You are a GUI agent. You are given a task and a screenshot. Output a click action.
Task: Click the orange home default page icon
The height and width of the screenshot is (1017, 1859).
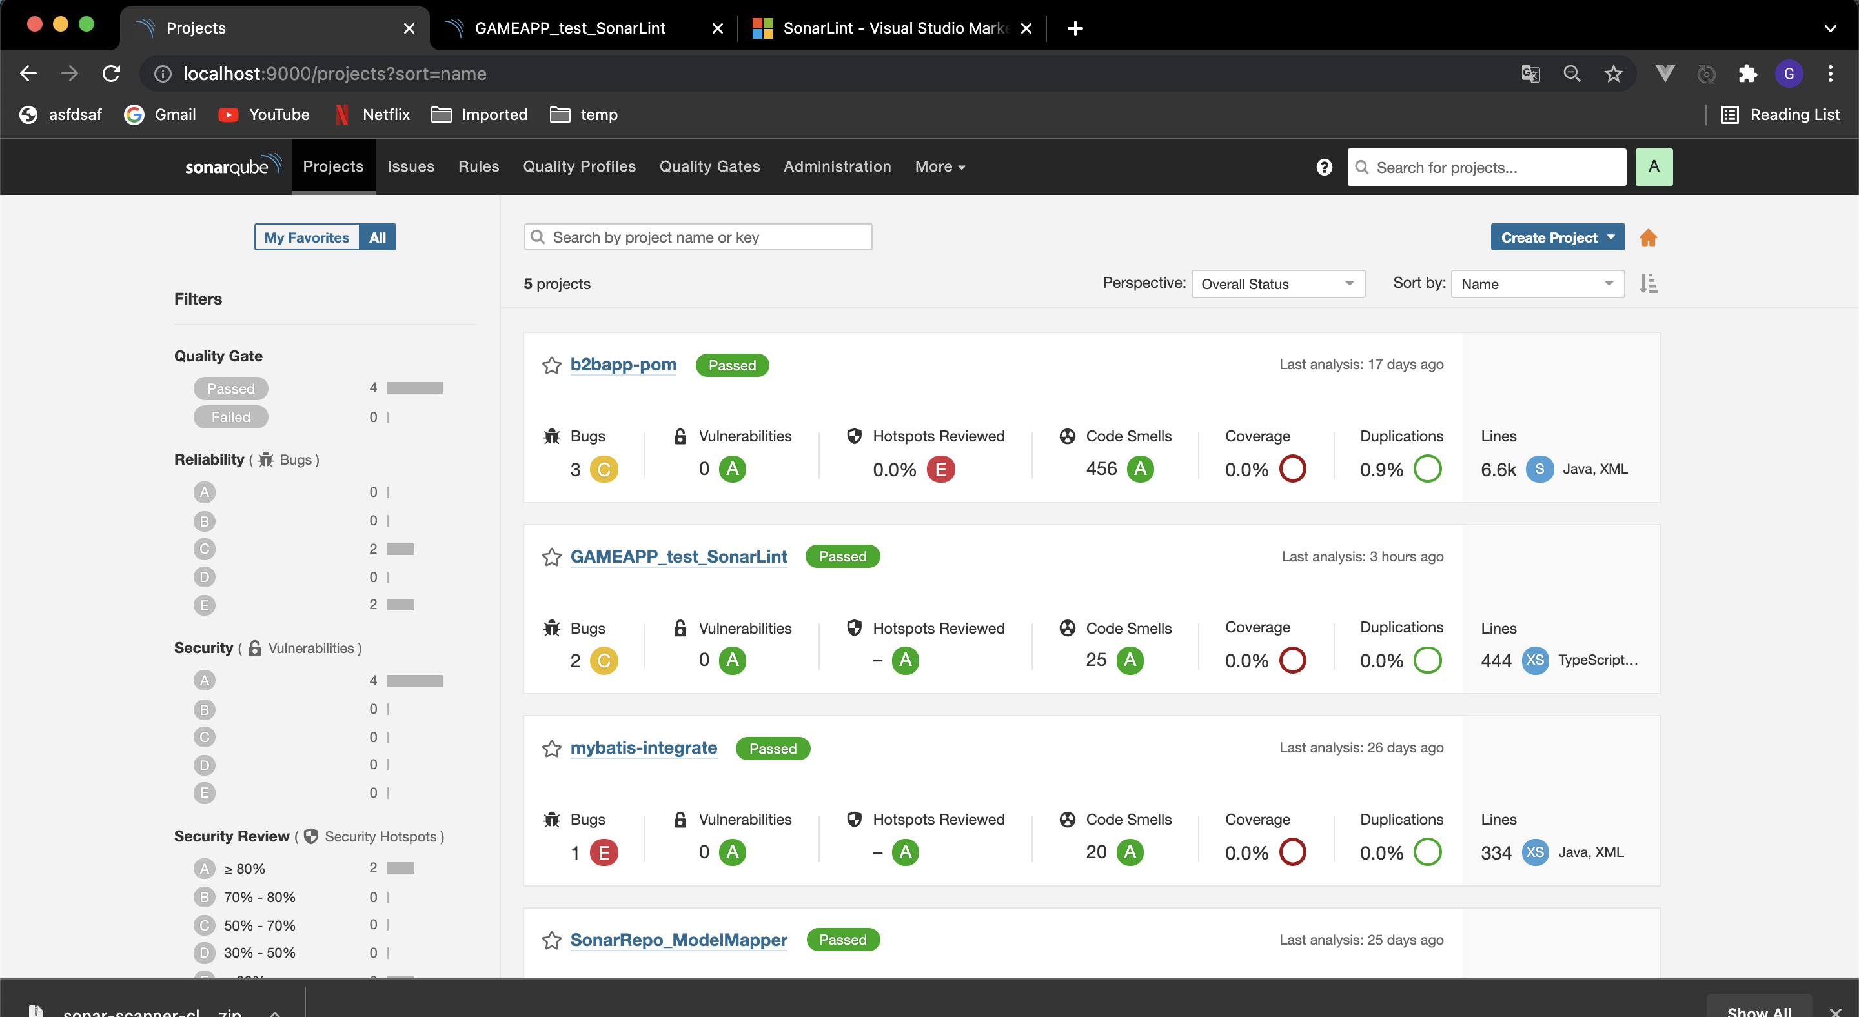[x=1649, y=237]
